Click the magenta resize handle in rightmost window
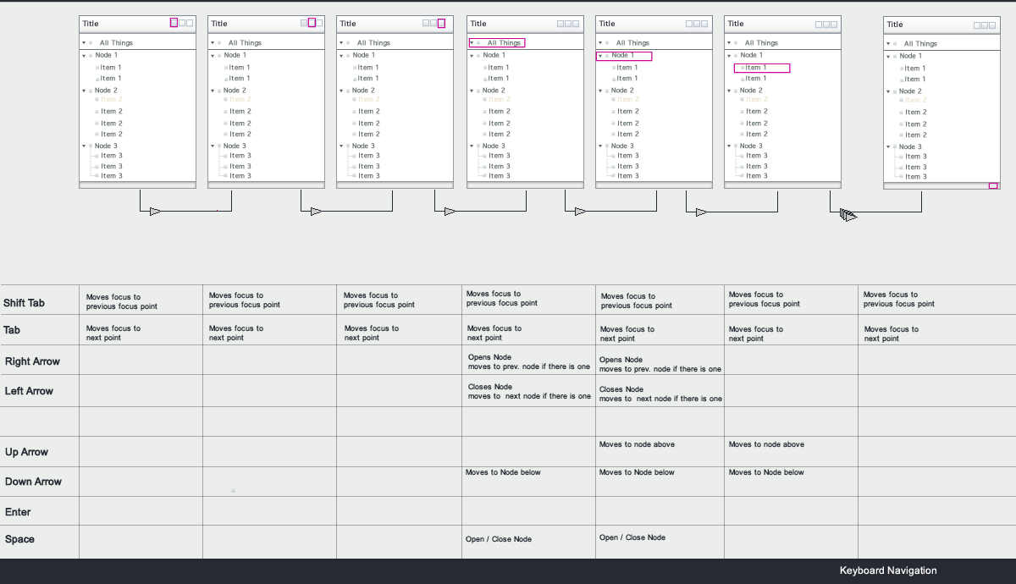Viewport: 1016px width, 584px height. [x=993, y=185]
